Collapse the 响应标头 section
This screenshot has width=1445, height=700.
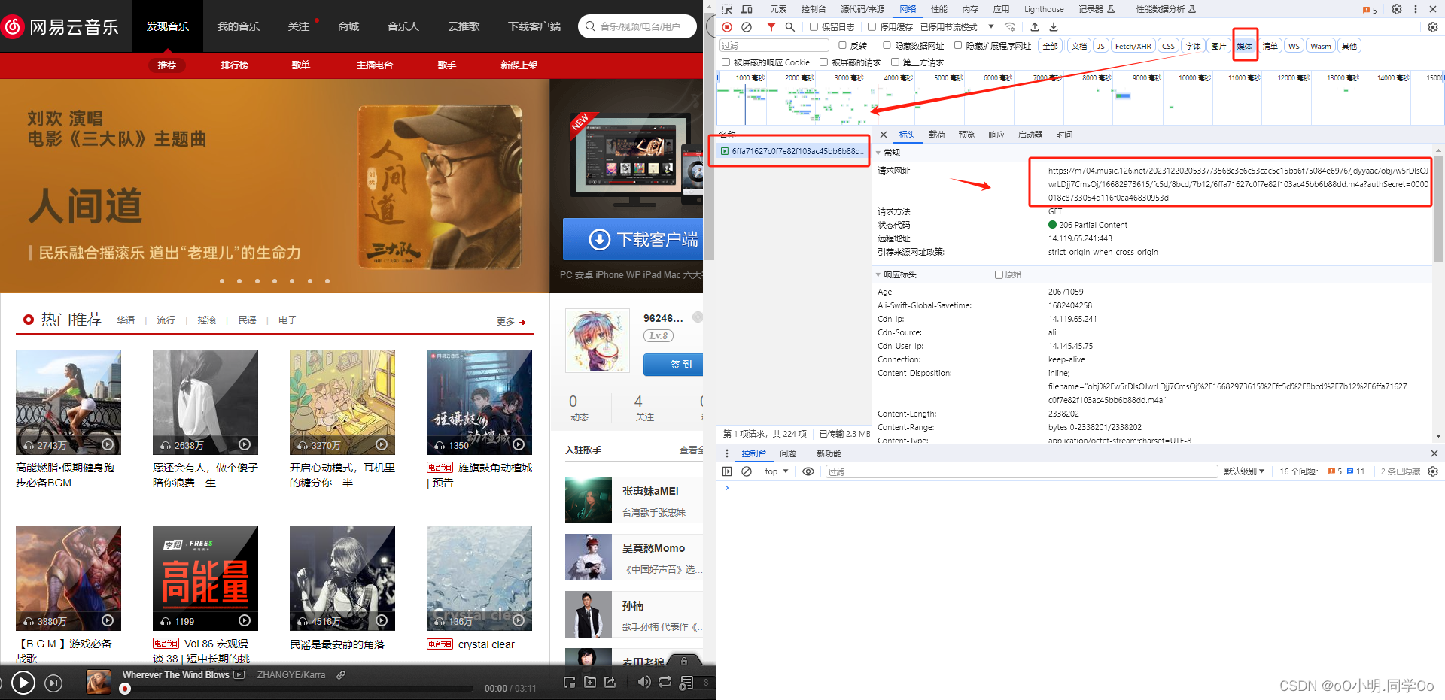tap(878, 274)
